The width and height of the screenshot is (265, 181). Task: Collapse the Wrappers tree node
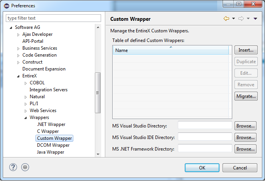tap(25, 118)
